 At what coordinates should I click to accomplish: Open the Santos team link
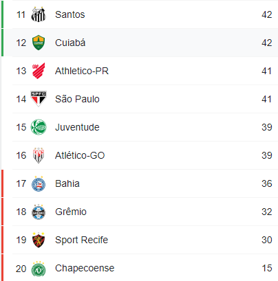tap(70, 14)
